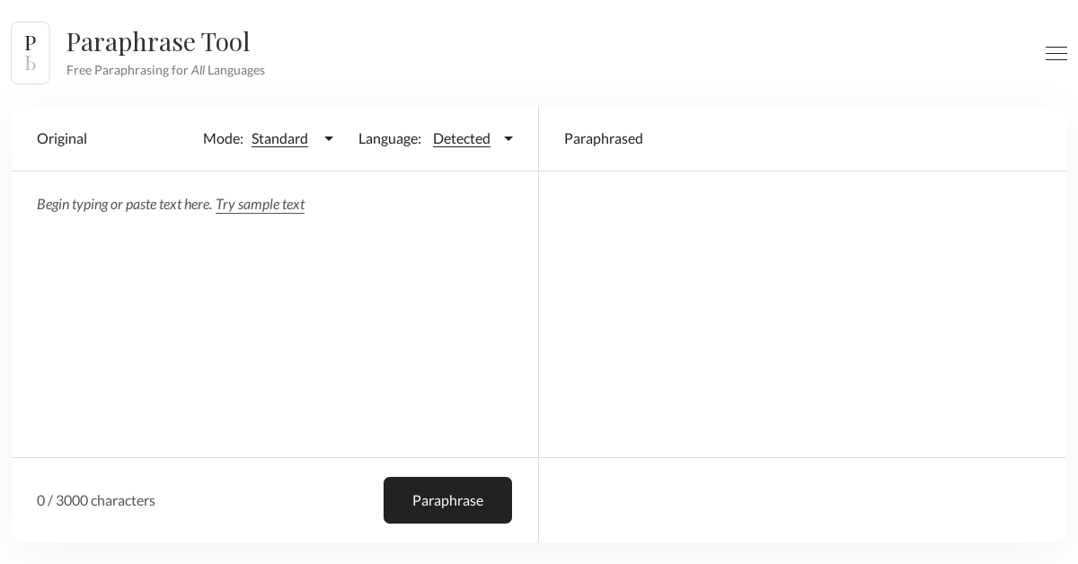Expand the Language dropdown arrow

pos(508,138)
